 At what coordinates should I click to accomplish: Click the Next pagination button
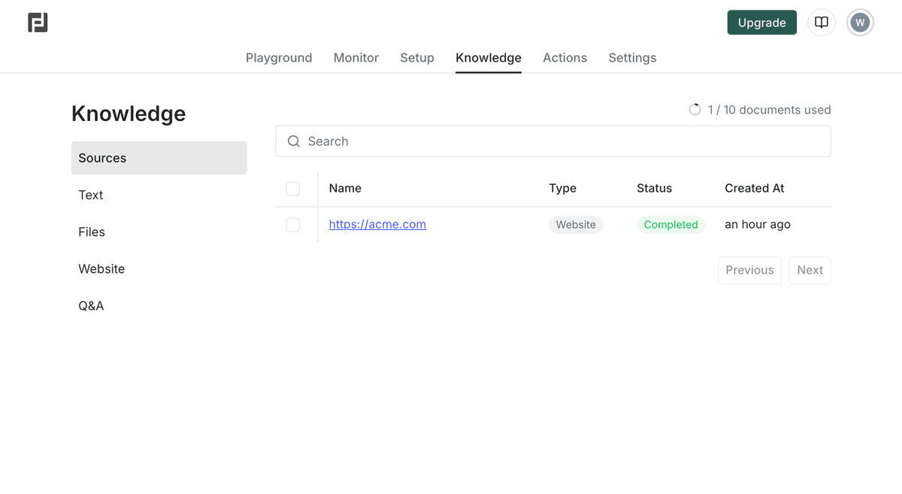pyautogui.click(x=810, y=270)
